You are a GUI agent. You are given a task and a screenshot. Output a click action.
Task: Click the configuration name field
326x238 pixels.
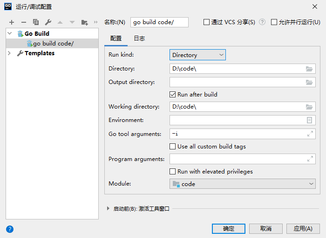tap(159, 22)
